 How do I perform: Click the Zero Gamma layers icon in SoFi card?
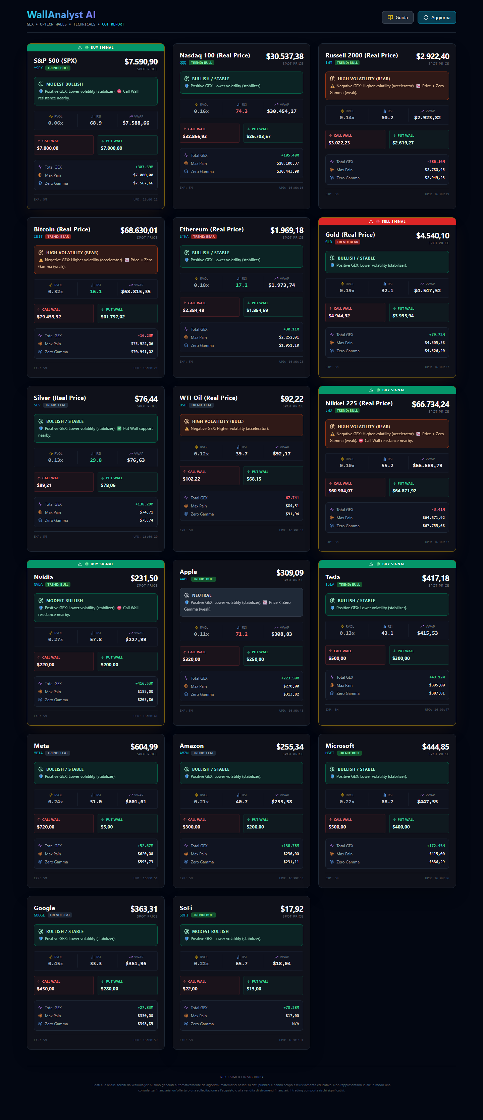tap(186, 1024)
